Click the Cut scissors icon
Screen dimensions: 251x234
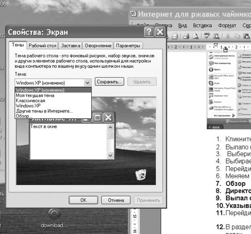(x=228, y=36)
